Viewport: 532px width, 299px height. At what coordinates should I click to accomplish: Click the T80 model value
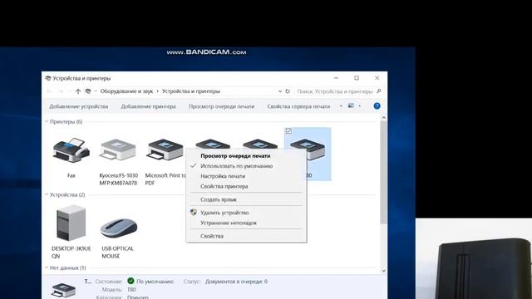point(131,290)
